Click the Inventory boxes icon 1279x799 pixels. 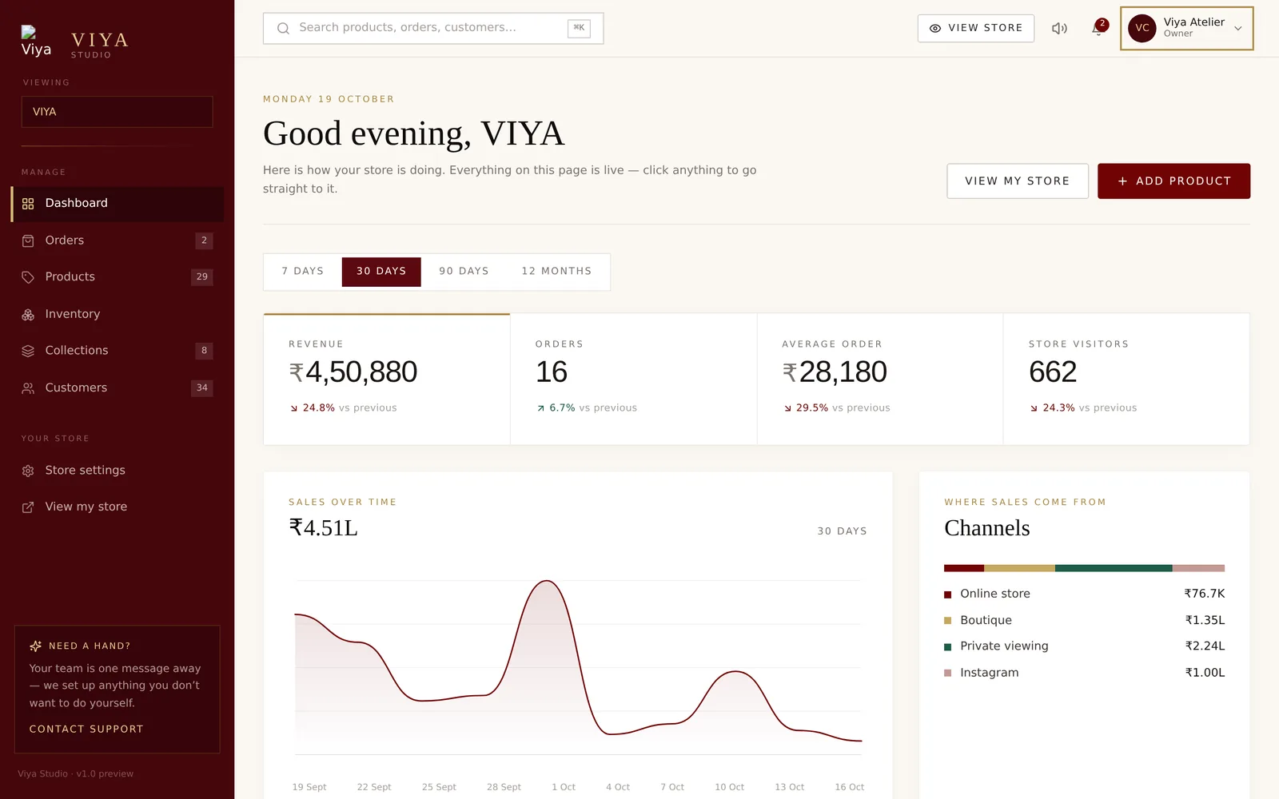coord(28,315)
